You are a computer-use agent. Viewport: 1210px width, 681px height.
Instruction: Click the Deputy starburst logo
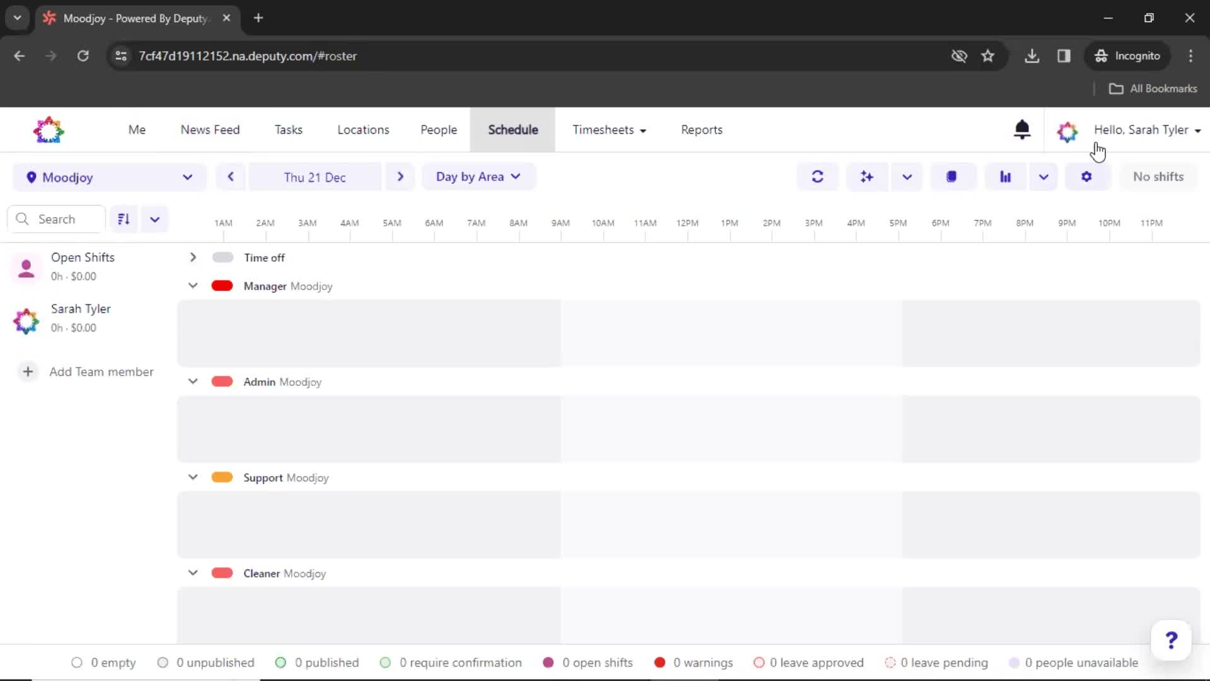[x=49, y=130]
